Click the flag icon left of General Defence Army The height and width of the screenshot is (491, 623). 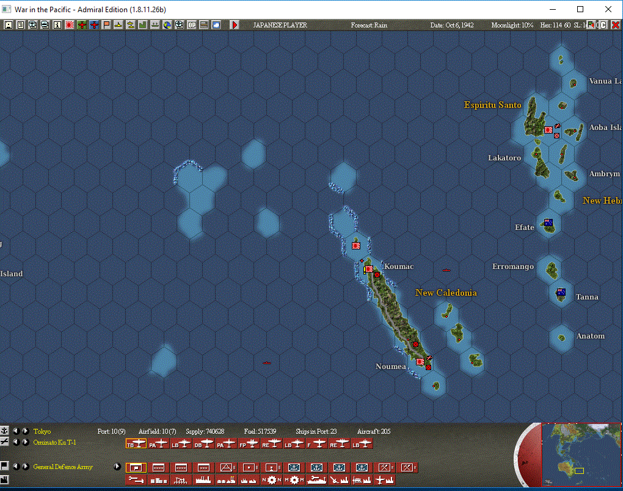pos(4,465)
